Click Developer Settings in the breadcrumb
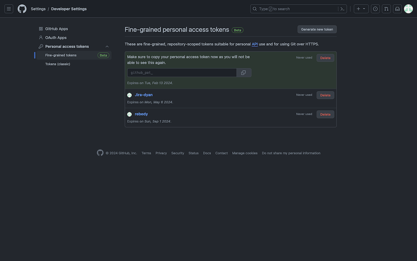 tap(69, 9)
